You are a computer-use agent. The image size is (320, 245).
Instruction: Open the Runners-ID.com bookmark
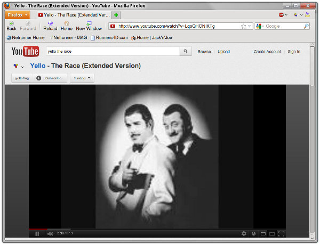click(x=109, y=37)
